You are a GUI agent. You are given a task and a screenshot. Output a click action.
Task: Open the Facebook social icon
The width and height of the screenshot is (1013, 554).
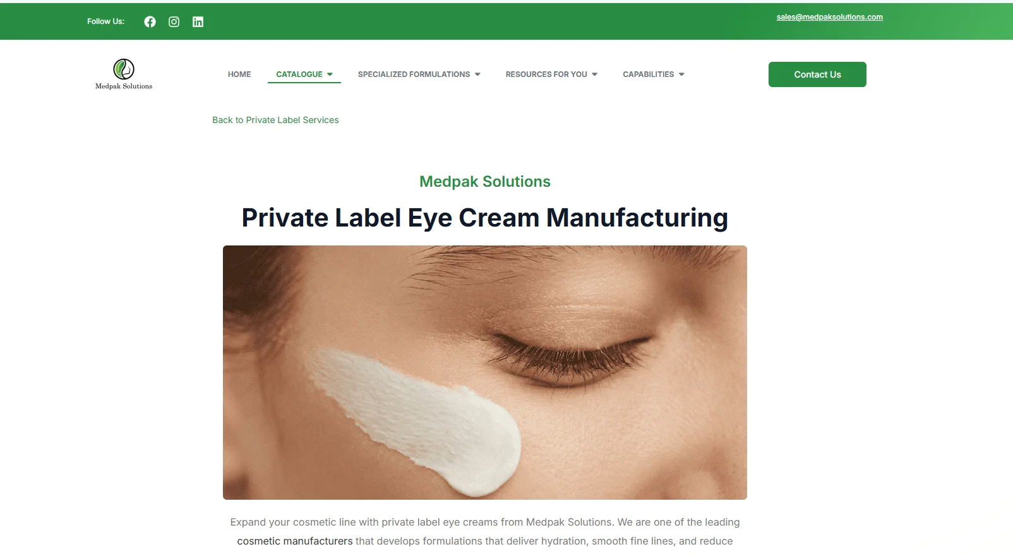pyautogui.click(x=150, y=21)
